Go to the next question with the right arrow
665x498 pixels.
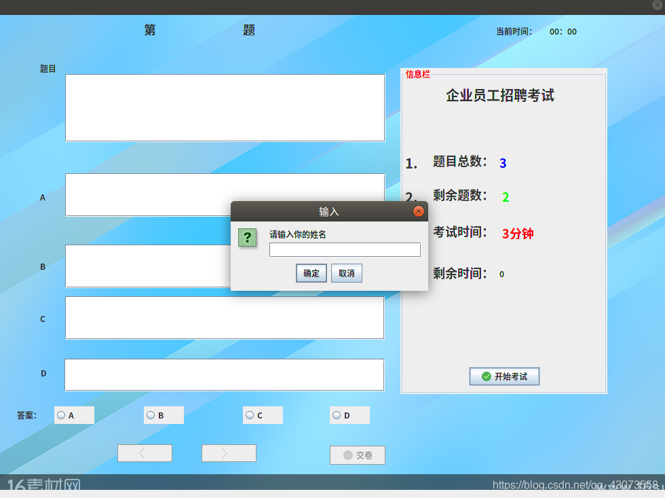(229, 453)
